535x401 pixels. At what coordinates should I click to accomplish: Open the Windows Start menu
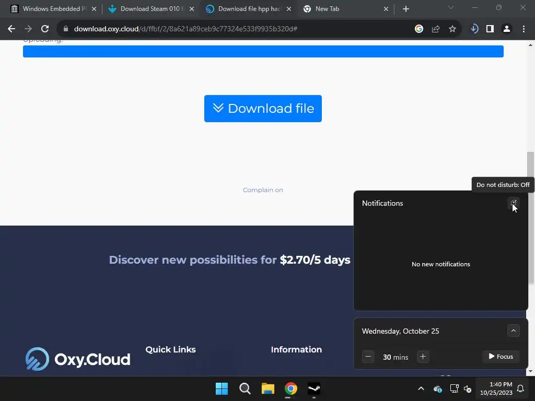click(x=222, y=388)
